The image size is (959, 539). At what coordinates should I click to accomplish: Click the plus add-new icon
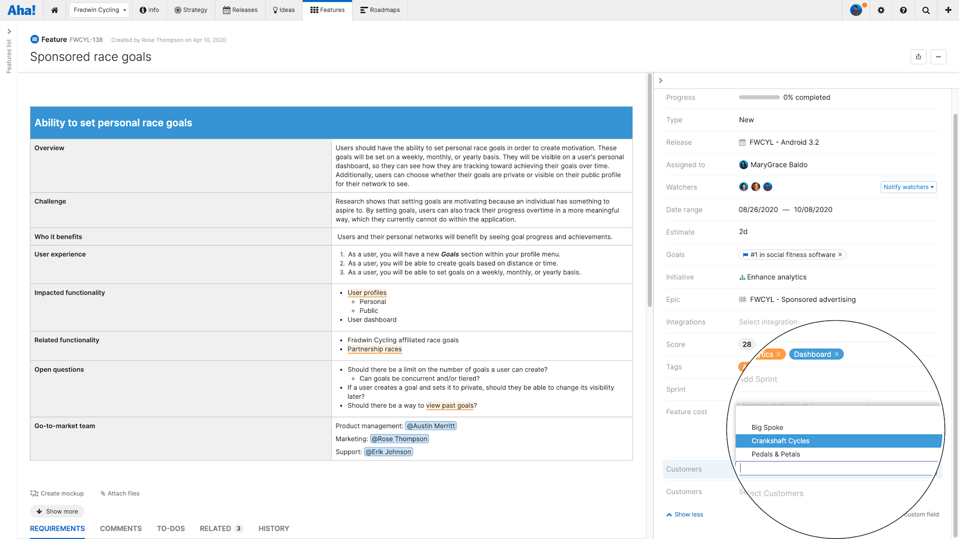[x=948, y=10]
